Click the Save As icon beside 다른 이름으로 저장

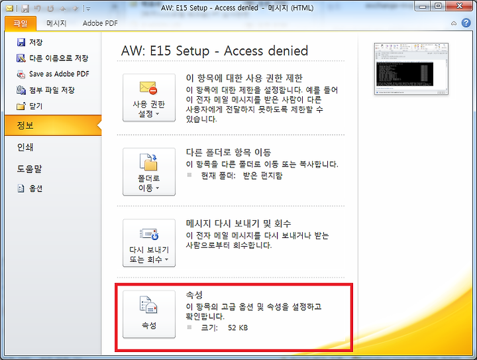[21, 58]
